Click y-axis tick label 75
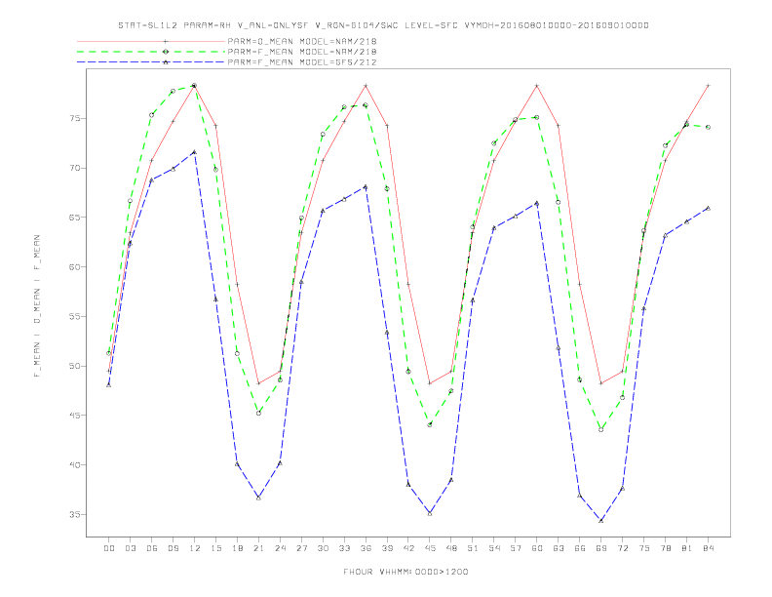The height and width of the screenshot is (597, 772). point(75,119)
